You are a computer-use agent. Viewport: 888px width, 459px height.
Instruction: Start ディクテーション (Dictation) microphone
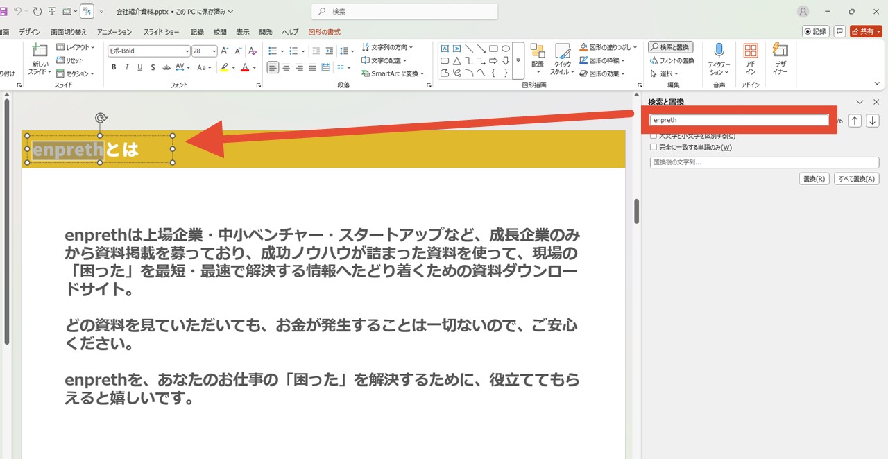(x=719, y=59)
